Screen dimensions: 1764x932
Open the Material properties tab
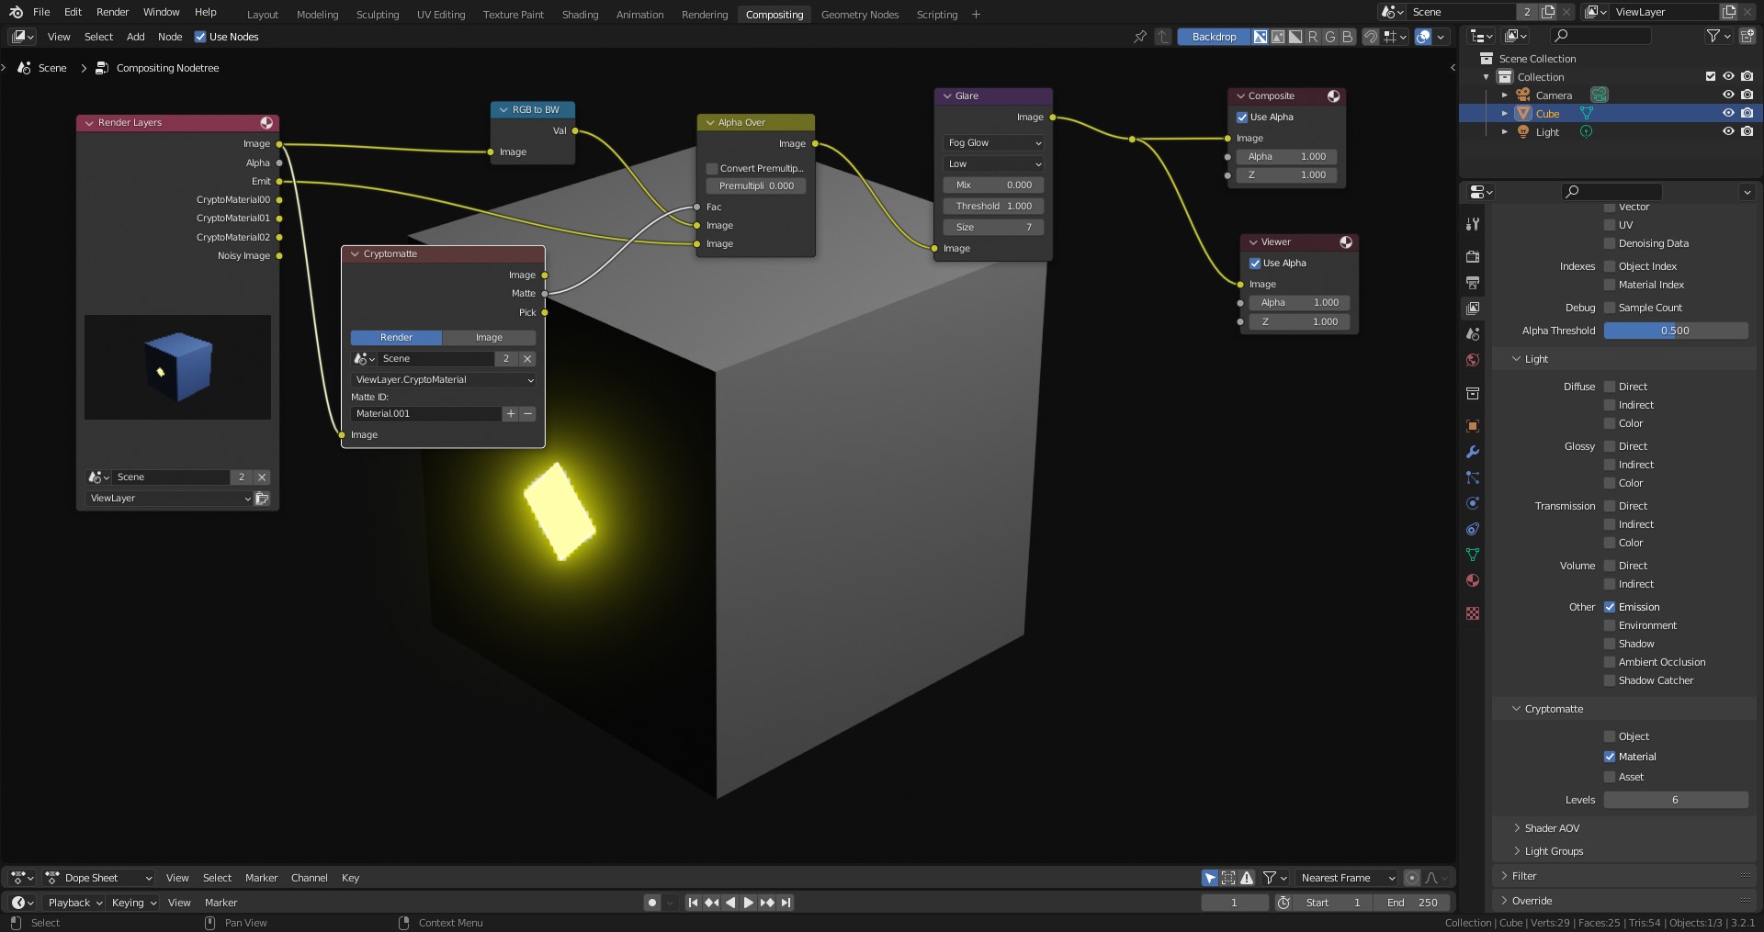[x=1473, y=580]
